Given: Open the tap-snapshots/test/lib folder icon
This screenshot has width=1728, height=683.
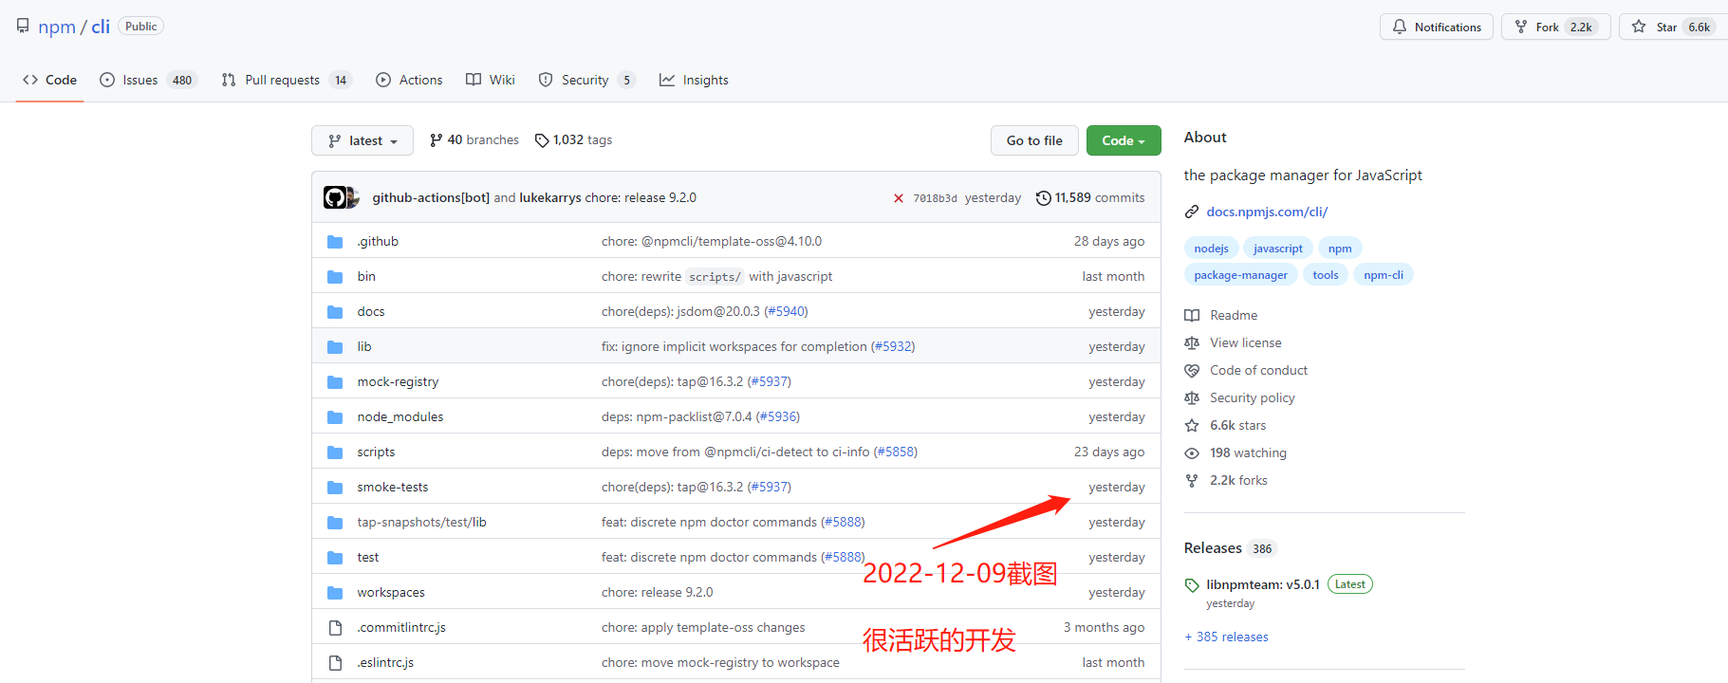Looking at the screenshot, I should pos(335,523).
